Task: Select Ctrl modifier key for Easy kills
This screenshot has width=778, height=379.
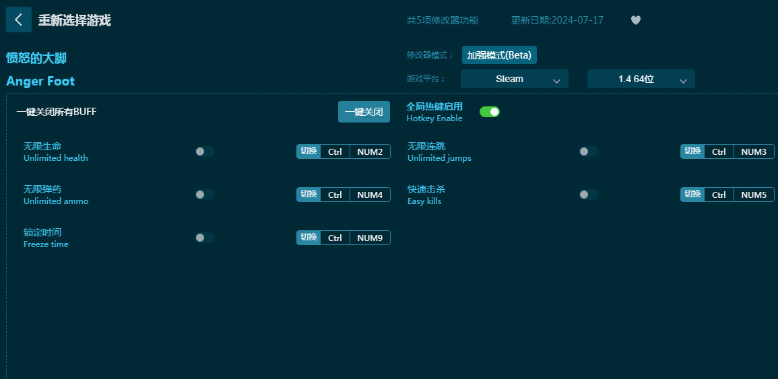Action: pos(719,195)
